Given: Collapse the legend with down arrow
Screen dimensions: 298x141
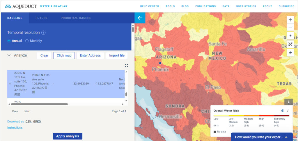Looking at the screenshot, I should [288, 102].
